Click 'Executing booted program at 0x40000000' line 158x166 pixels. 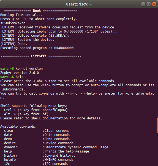(x=37, y=48)
